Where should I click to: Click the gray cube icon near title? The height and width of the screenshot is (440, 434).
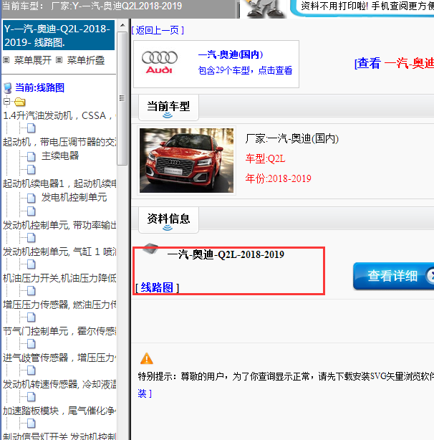coord(150,248)
